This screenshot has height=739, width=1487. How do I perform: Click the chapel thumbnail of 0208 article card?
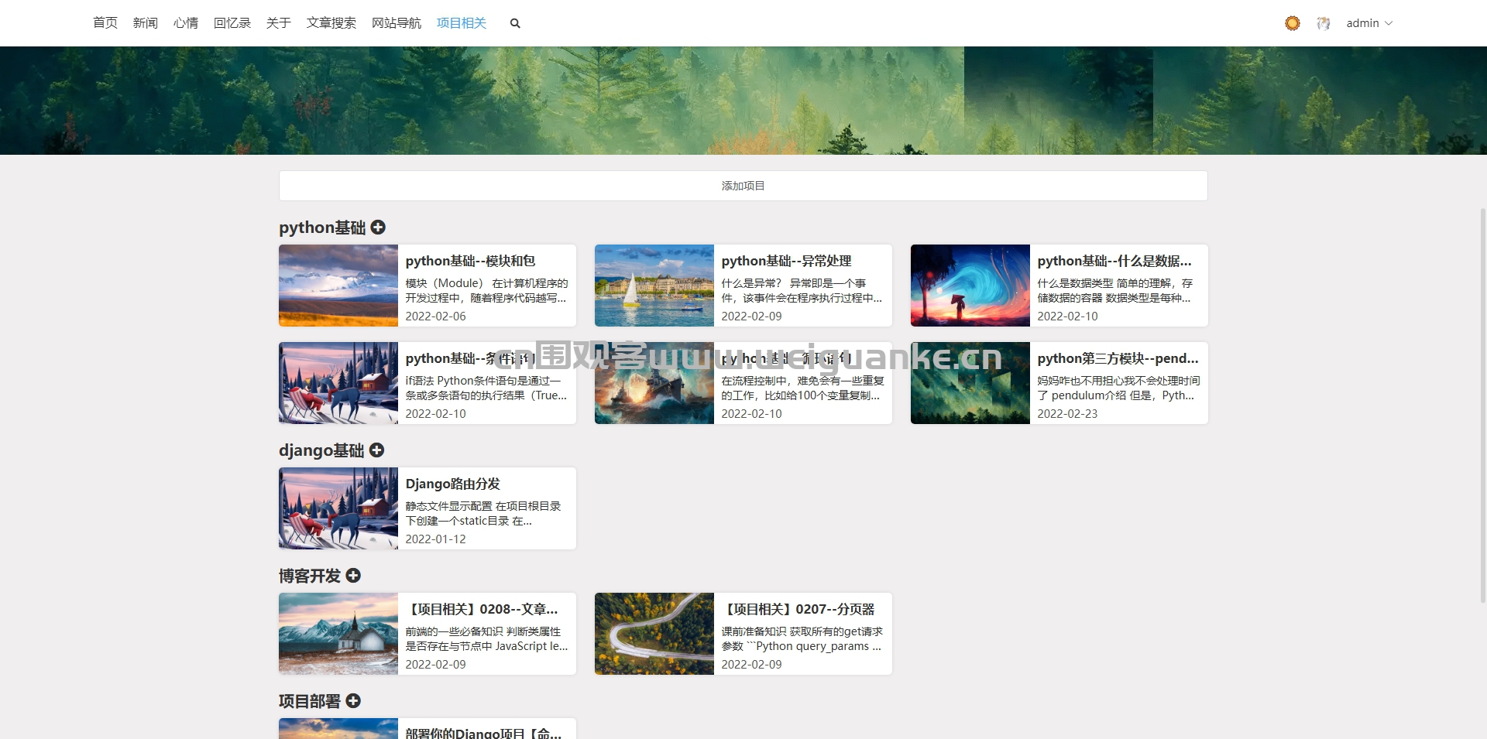coord(338,634)
